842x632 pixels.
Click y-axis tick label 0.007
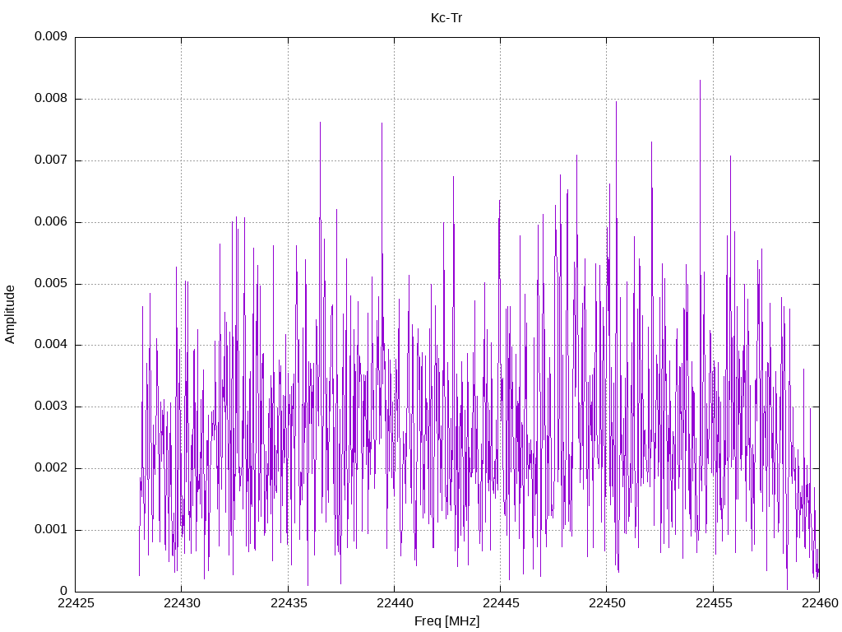pyautogui.click(x=51, y=160)
